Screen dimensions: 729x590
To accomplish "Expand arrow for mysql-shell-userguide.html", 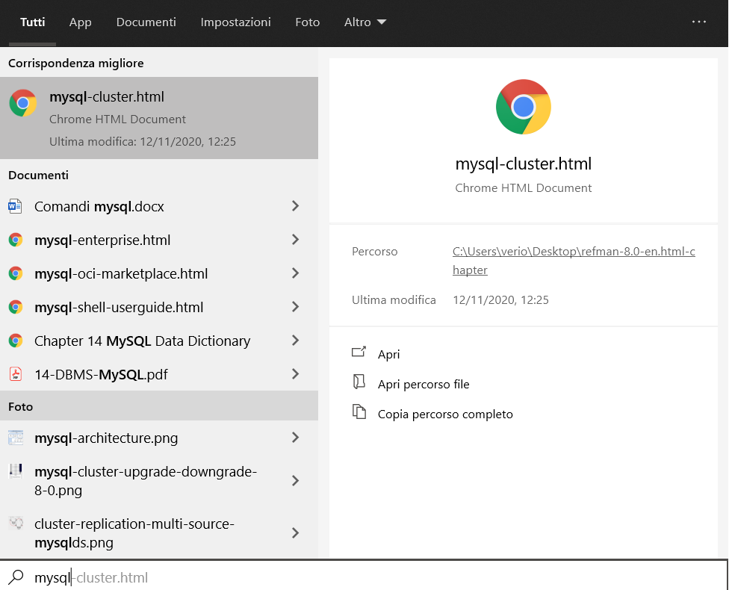I will (295, 306).
